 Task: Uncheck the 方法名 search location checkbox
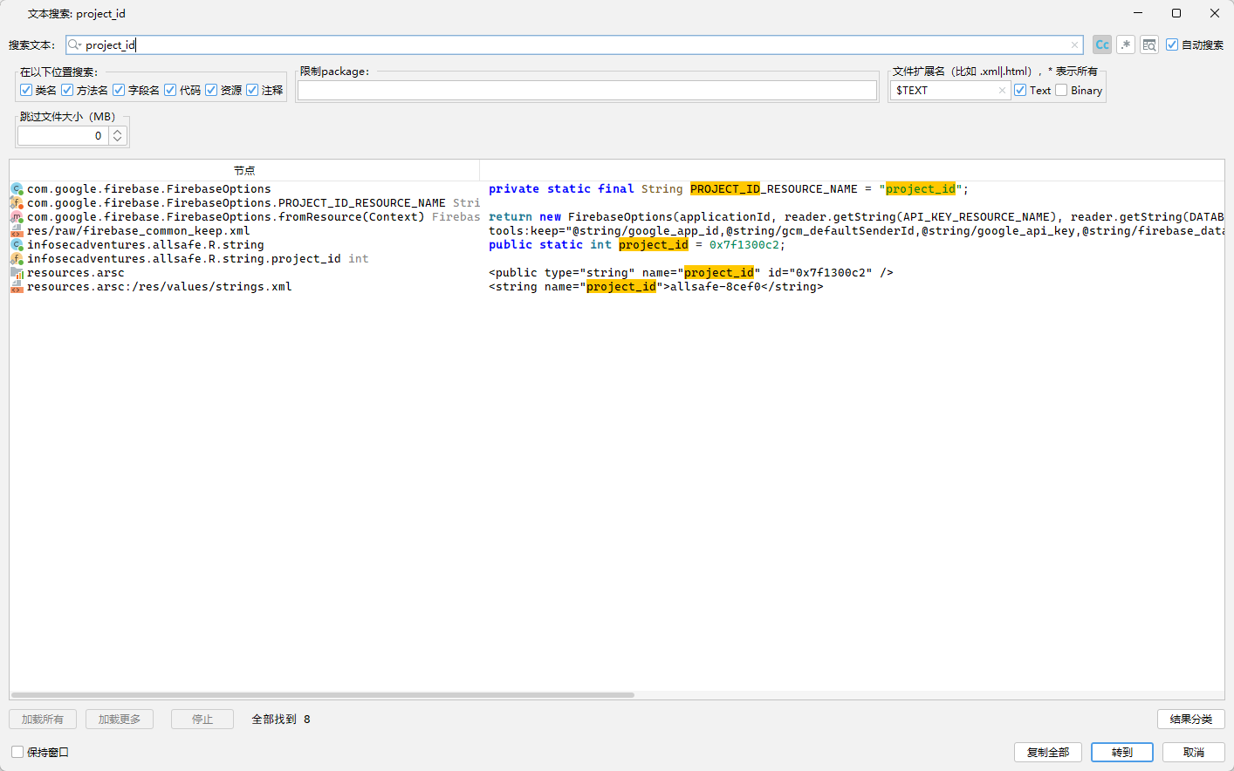coord(67,90)
